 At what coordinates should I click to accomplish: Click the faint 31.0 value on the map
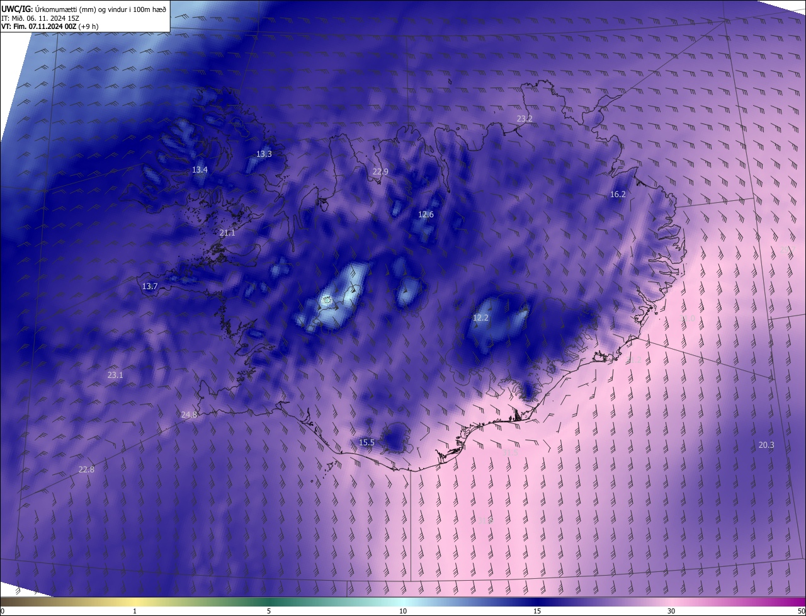688,319
